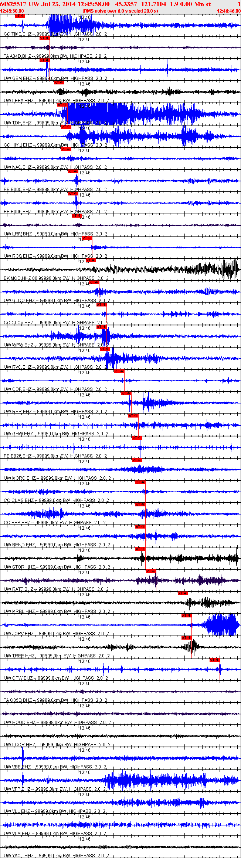241x858 pixels.
Task: Click the TA.G05D.BHZ station label
Action: 17,700
